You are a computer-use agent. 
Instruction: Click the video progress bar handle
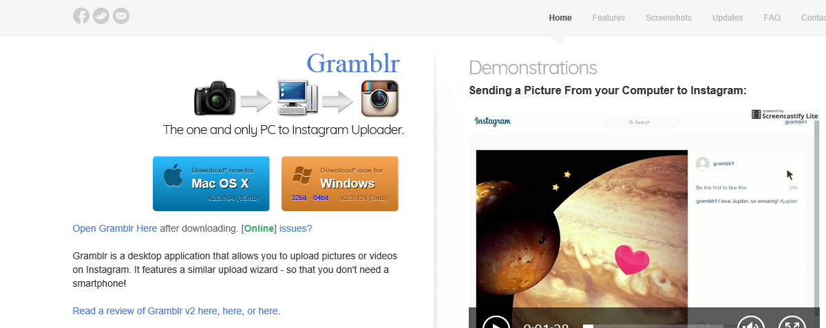pyautogui.click(x=588, y=326)
